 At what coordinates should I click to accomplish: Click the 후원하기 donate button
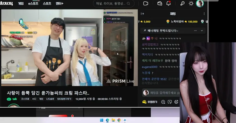(150, 102)
